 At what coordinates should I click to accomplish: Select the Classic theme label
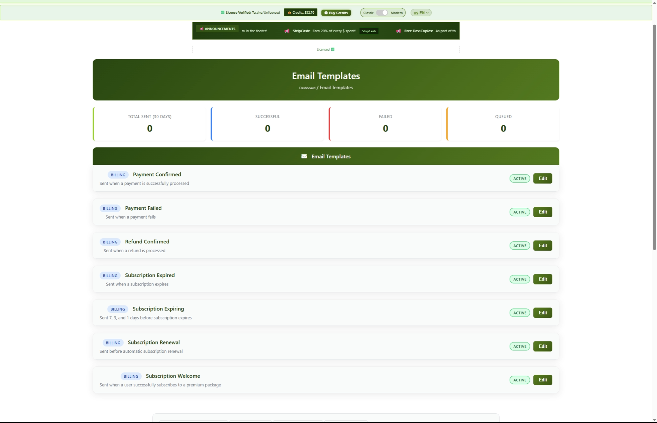(x=368, y=13)
